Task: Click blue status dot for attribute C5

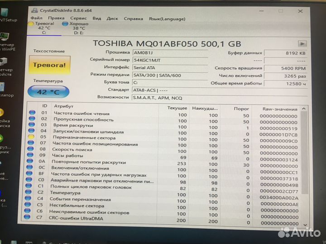Action: 28,204
